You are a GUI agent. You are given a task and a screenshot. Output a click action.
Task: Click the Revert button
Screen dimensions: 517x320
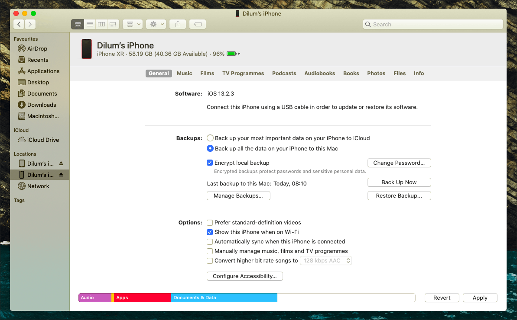tap(442, 298)
